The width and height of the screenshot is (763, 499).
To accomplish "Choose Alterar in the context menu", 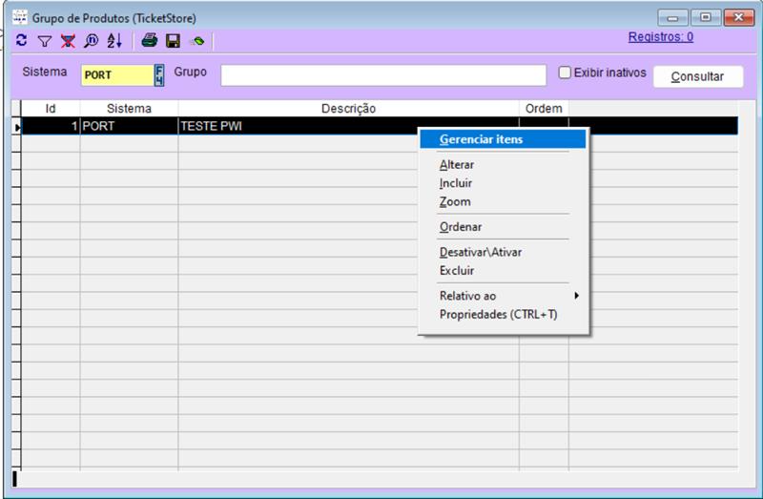I will pyautogui.click(x=457, y=165).
